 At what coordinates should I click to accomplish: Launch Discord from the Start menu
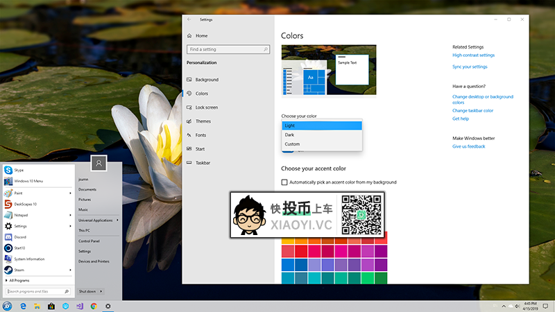pos(19,236)
